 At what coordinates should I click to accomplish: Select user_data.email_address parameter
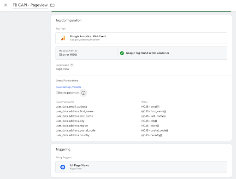point(71,107)
